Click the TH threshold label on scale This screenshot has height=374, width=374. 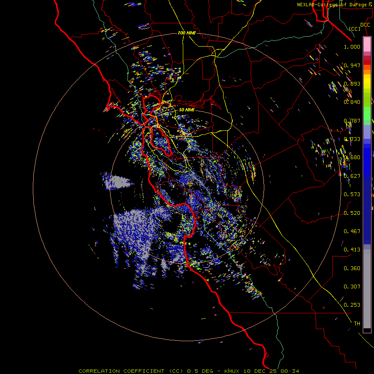click(x=357, y=324)
